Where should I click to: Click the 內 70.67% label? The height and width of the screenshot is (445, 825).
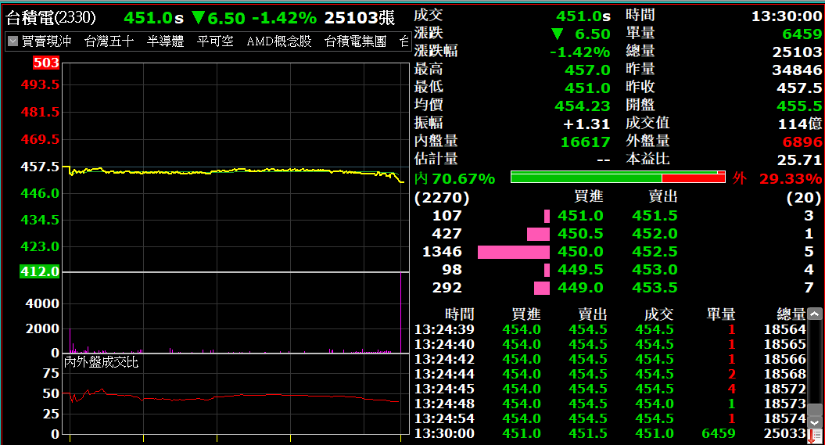pos(454,179)
